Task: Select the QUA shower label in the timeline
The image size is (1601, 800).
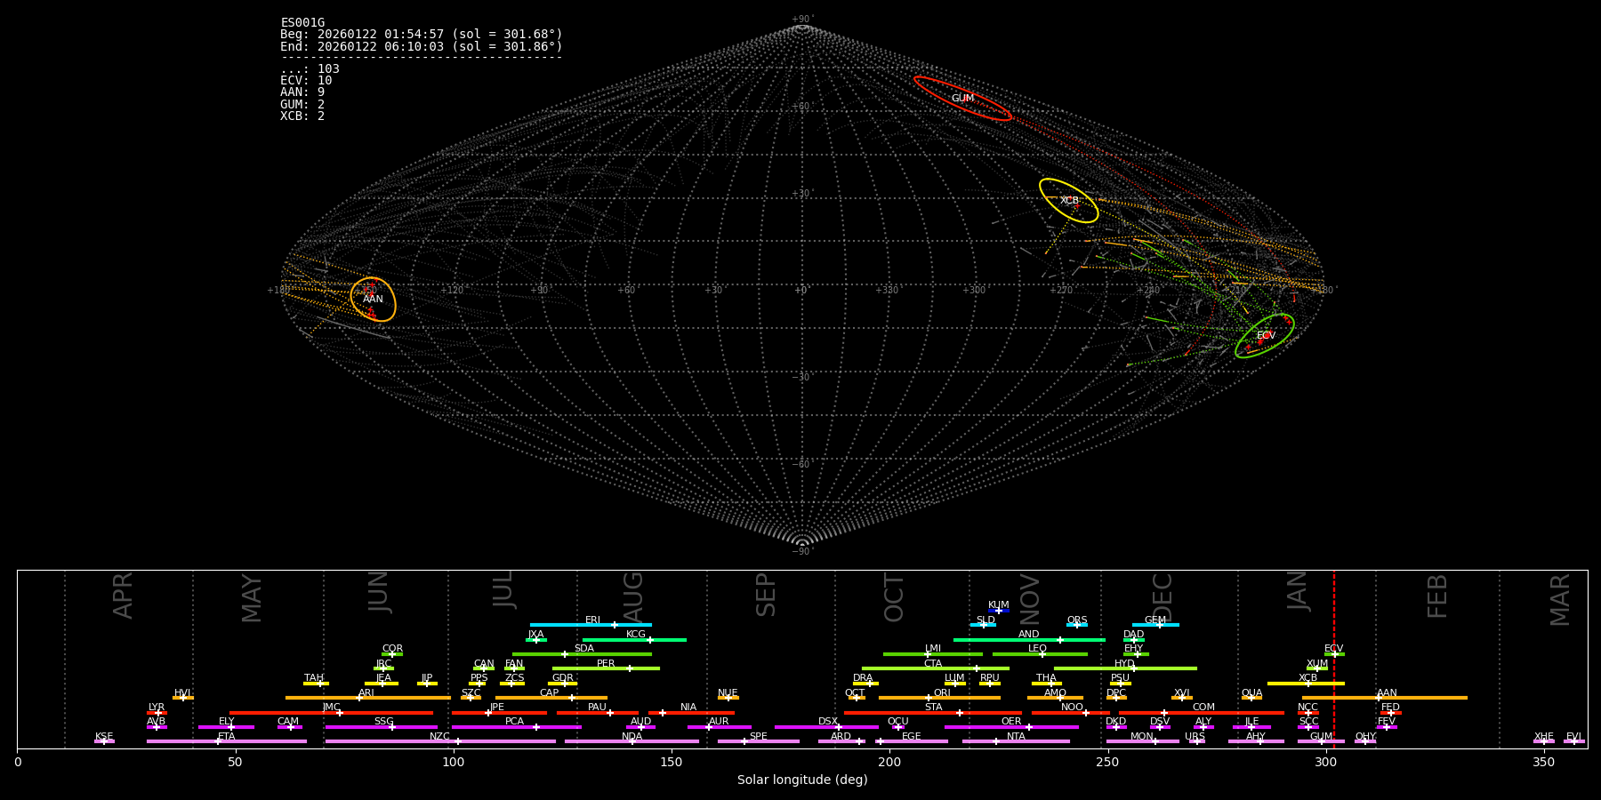Action: 1251,693
